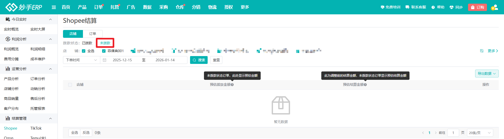Screen dimensions: 504x139
Task: Go to previous page arrow
Action: (x=423, y=133)
